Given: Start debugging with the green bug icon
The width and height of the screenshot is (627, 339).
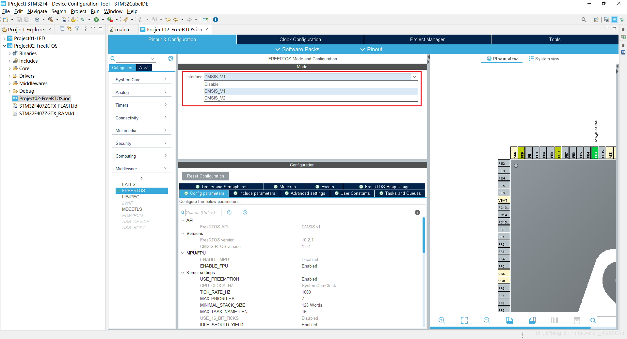Looking at the screenshot, I should (x=83, y=20).
